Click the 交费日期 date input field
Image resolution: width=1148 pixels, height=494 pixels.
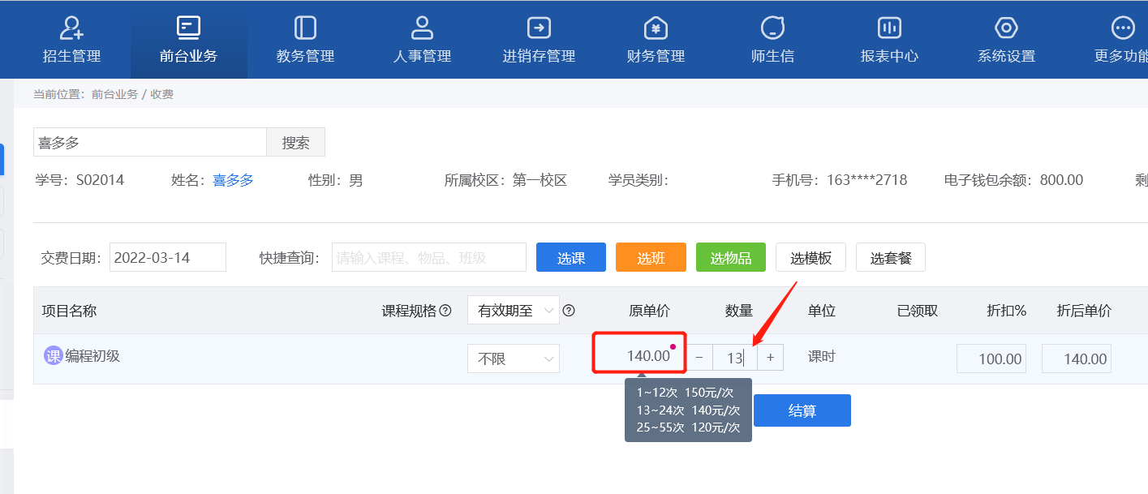(167, 257)
